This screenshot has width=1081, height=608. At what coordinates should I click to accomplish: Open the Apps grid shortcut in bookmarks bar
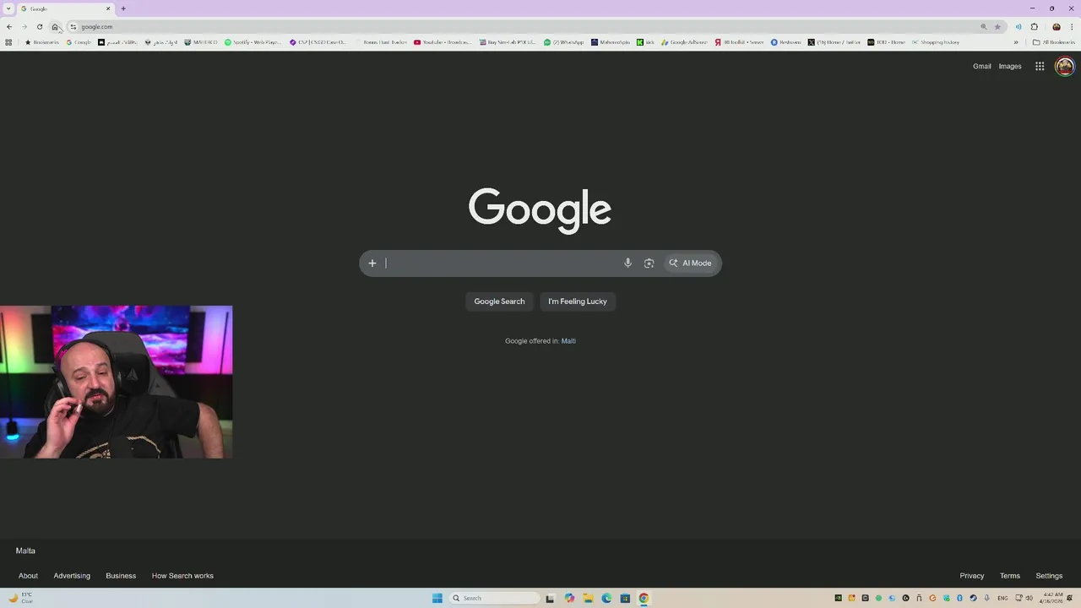tap(8, 41)
